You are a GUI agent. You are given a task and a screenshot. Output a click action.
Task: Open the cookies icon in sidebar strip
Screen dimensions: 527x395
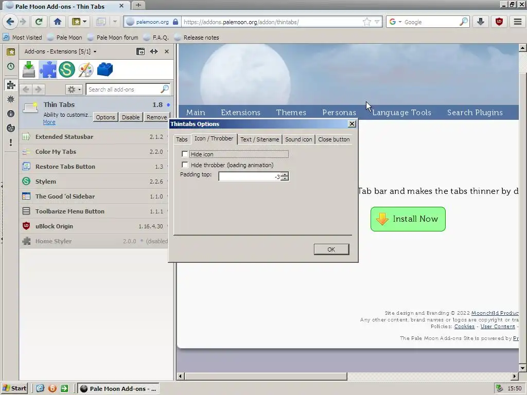coord(11,128)
